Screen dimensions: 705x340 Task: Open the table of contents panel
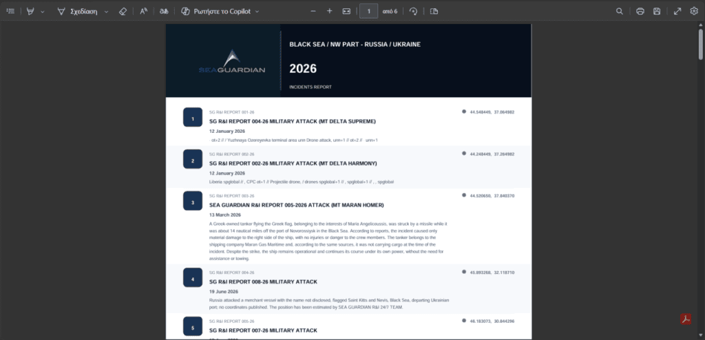click(x=10, y=11)
